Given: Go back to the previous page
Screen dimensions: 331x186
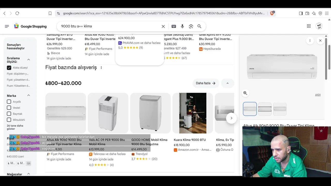Looking at the screenshot, I should (4, 13).
